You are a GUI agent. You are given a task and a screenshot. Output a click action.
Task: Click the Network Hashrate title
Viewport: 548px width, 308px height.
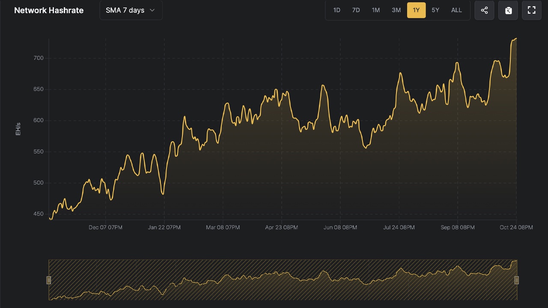(x=49, y=10)
